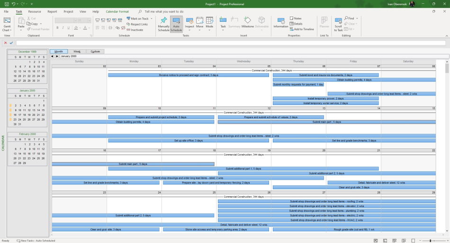This screenshot has height=243, width=450.
Task: Click the Save icon in quick access toolbar
Action: [6, 4]
